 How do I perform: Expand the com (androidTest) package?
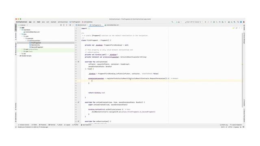click(22, 49)
